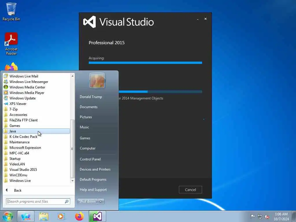Open the VideoLAN folder
Image resolution: width=296 pixels, height=222 pixels.
pos(36,164)
